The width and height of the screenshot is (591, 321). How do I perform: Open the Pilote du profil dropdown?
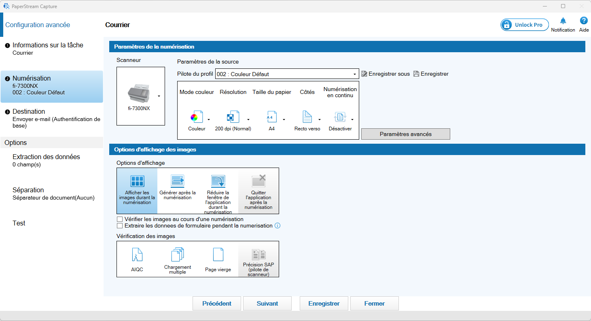click(287, 74)
